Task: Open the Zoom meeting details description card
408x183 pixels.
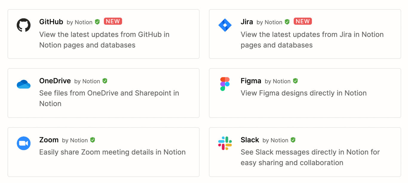Action: (x=112, y=152)
